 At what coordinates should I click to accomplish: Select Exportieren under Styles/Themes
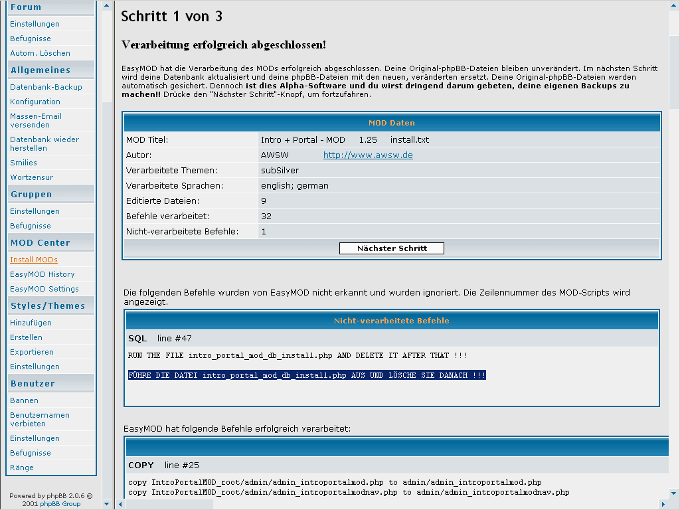pyautogui.click(x=32, y=352)
